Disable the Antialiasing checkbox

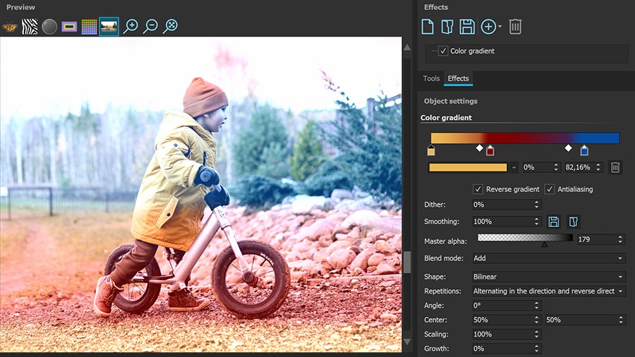pyautogui.click(x=550, y=189)
